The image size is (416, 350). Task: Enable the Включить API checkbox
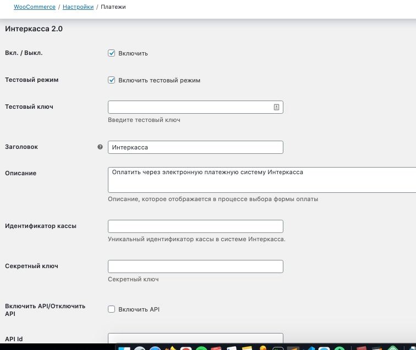pyautogui.click(x=111, y=309)
